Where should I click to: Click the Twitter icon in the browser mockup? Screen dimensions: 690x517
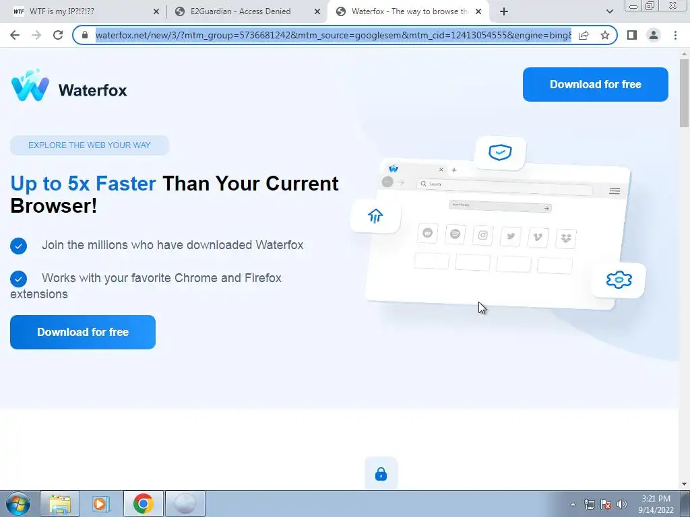pos(511,236)
